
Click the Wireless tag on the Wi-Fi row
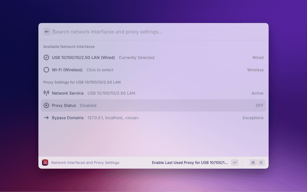click(x=255, y=70)
